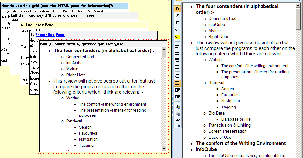
Task: Align text right in editor toolbar
Action: [x=177, y=60]
